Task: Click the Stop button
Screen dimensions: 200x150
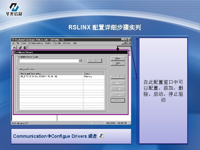Action: (118, 94)
